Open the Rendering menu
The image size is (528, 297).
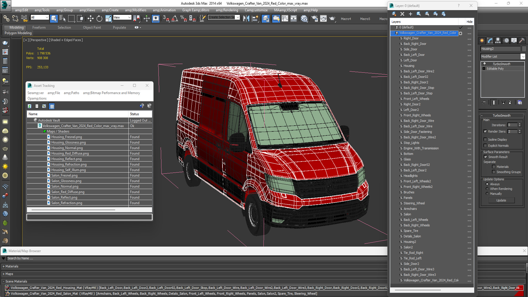(227, 10)
